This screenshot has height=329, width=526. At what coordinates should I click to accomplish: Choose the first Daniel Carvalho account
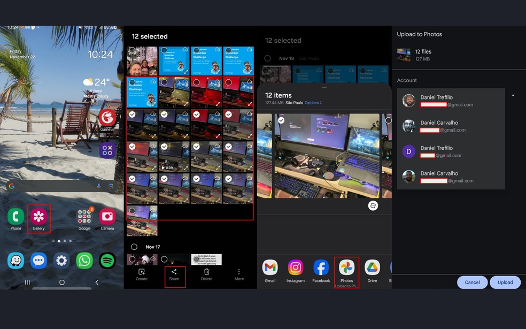451,126
